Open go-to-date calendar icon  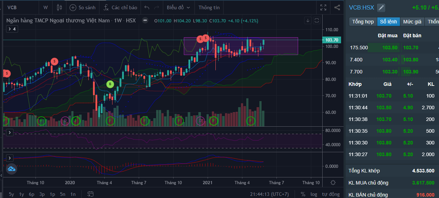[90, 194]
